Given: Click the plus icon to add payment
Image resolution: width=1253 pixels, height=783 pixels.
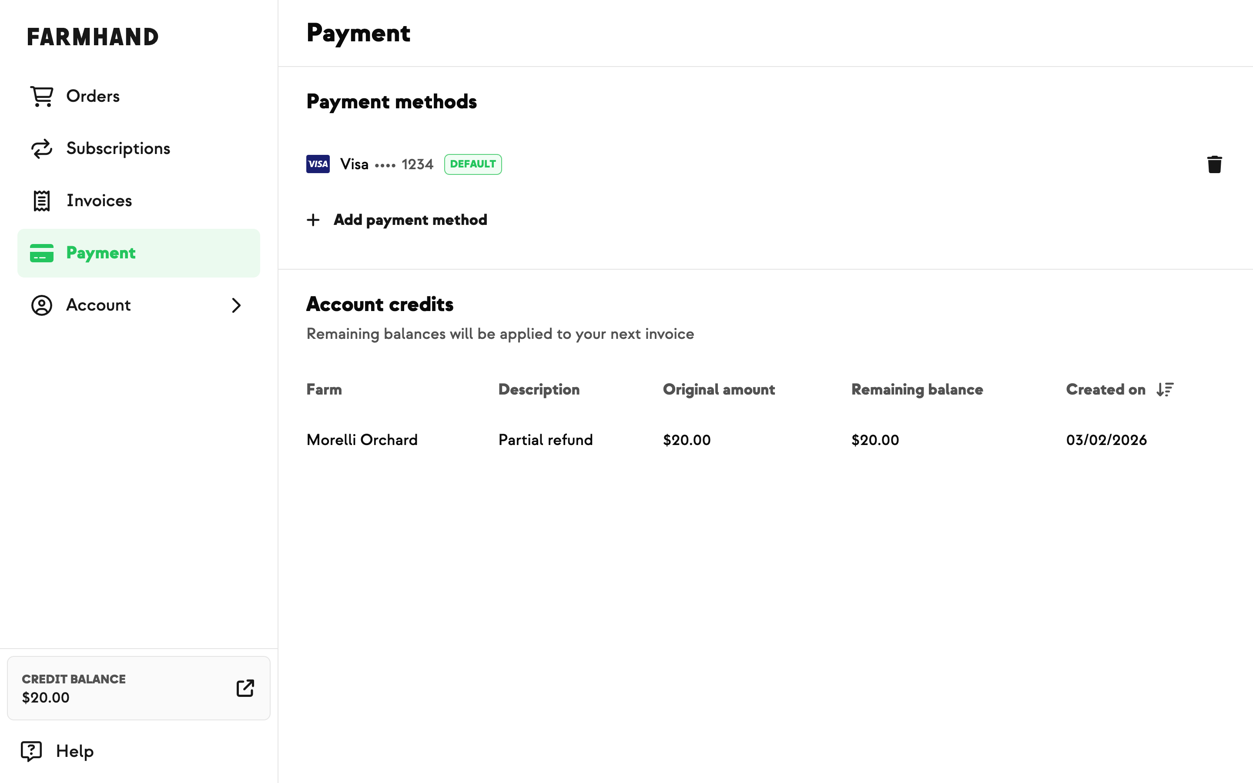Looking at the screenshot, I should (x=313, y=220).
